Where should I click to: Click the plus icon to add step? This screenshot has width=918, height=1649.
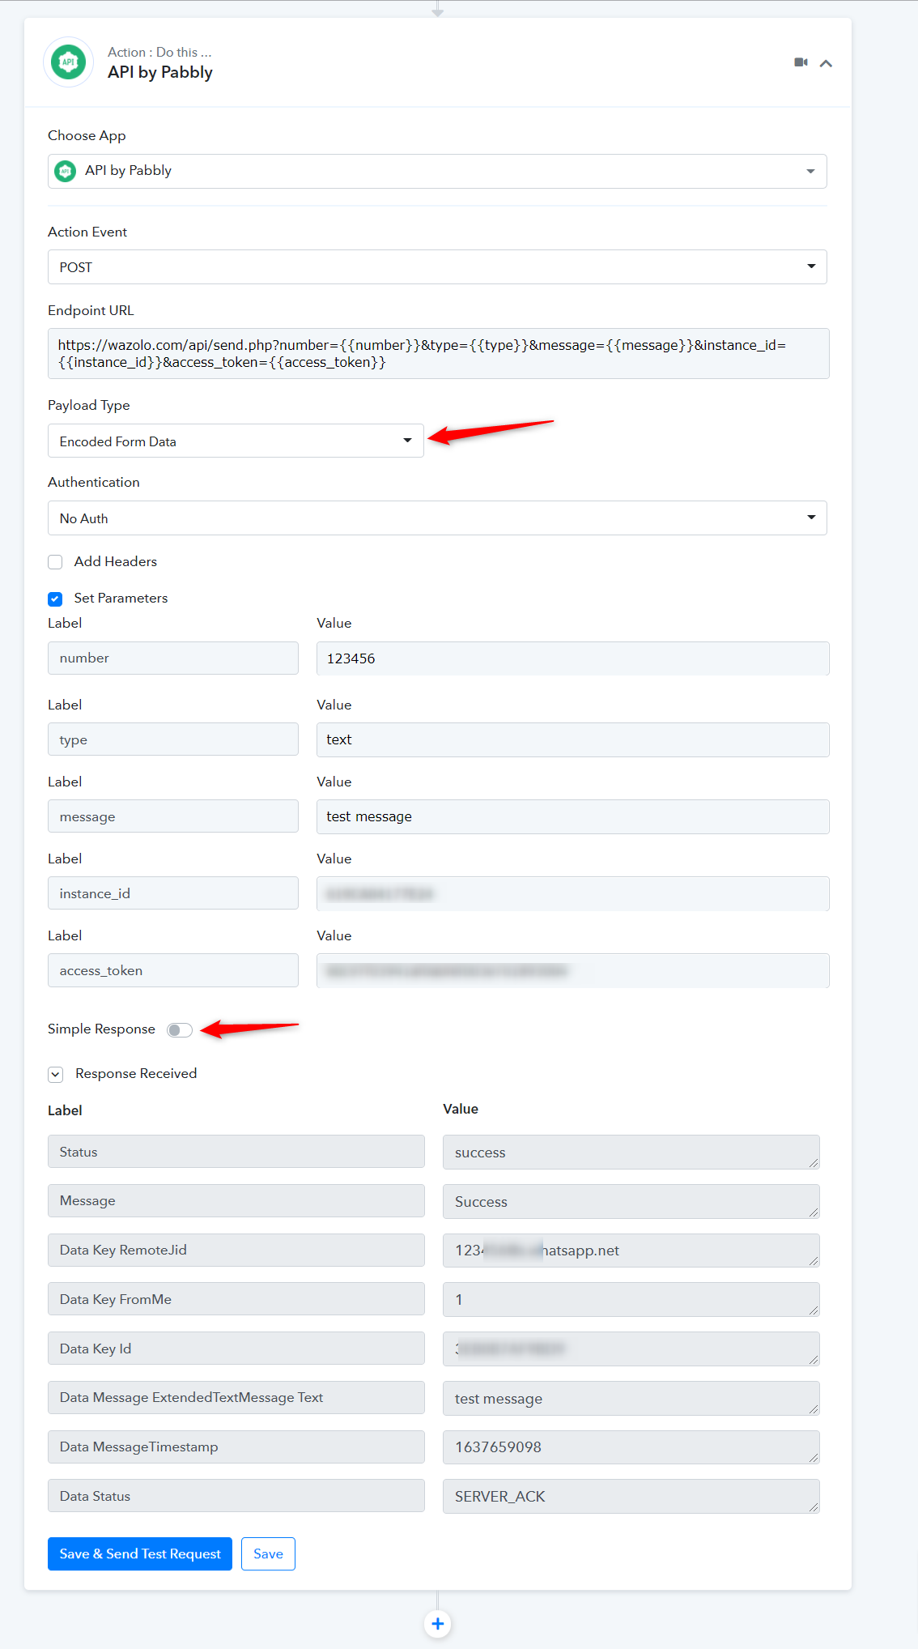click(438, 1624)
